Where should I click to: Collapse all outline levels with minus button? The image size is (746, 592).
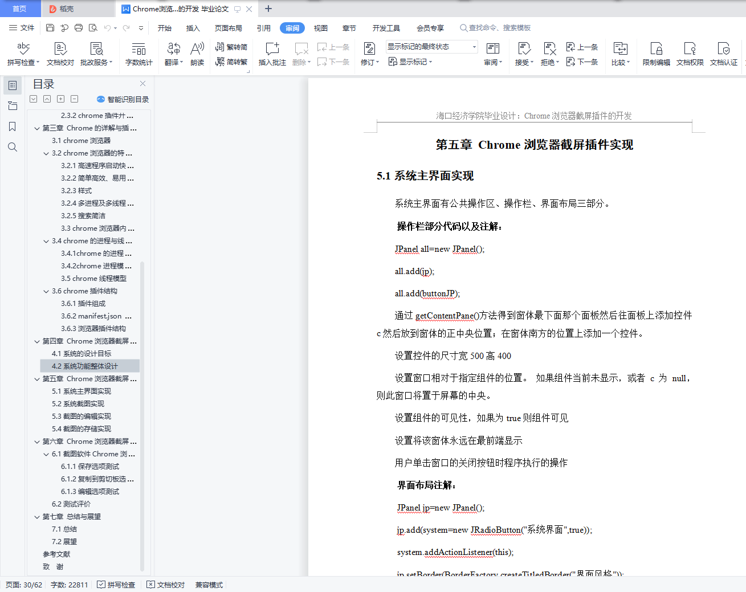pyautogui.click(x=74, y=99)
